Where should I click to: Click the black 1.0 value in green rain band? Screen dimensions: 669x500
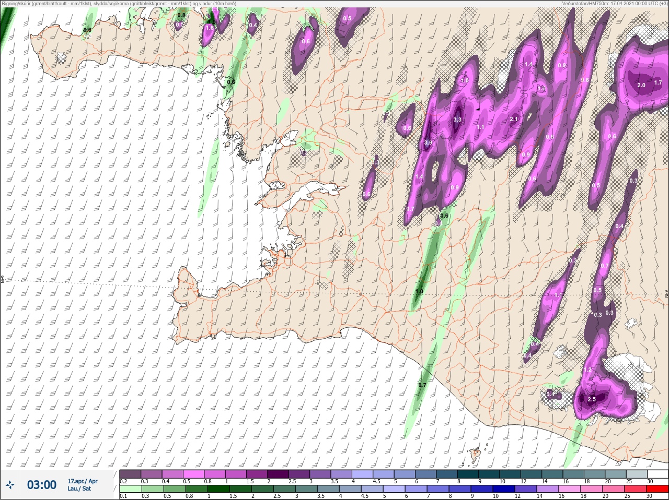click(x=419, y=292)
